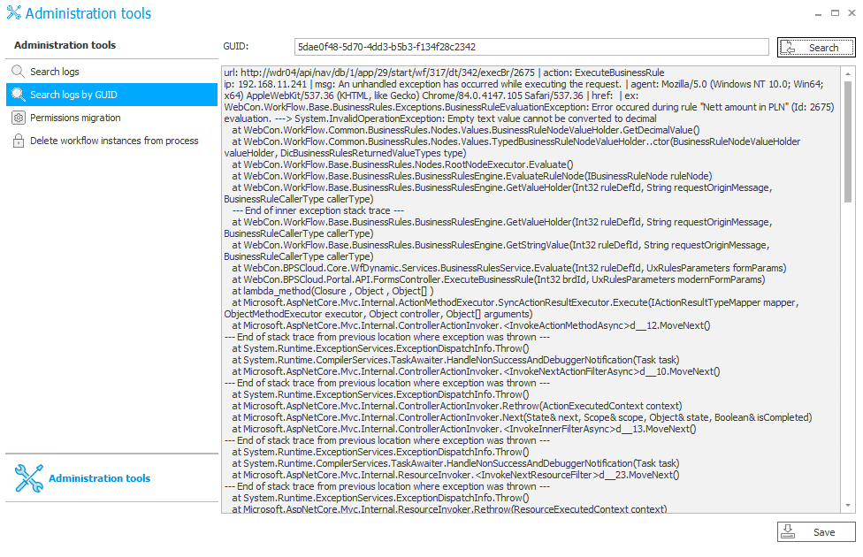This screenshot has height=557, width=863.
Task: Click the 'Administration tools' sidebar heading
Action: (x=65, y=45)
